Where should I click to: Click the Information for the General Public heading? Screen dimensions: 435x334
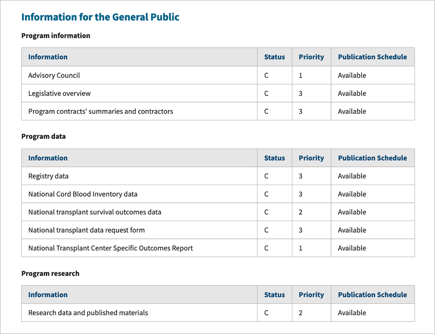coord(100,17)
